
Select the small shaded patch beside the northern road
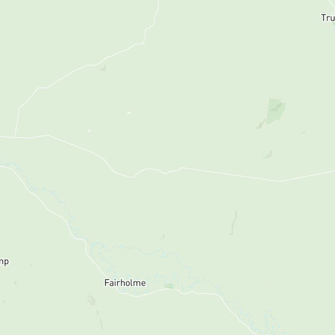[x=104, y=68]
